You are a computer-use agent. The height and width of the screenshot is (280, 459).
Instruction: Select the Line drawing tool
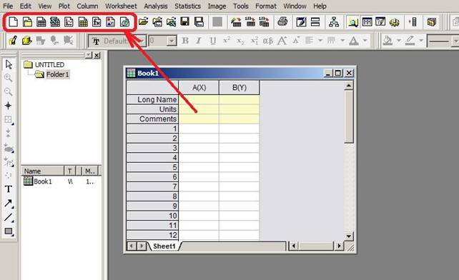[9, 217]
